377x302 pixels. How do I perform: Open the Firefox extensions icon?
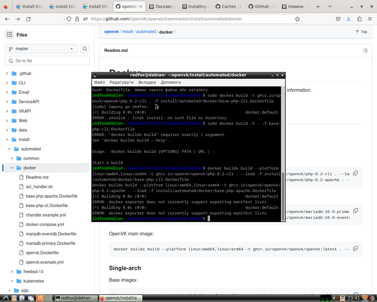tap(359, 19)
